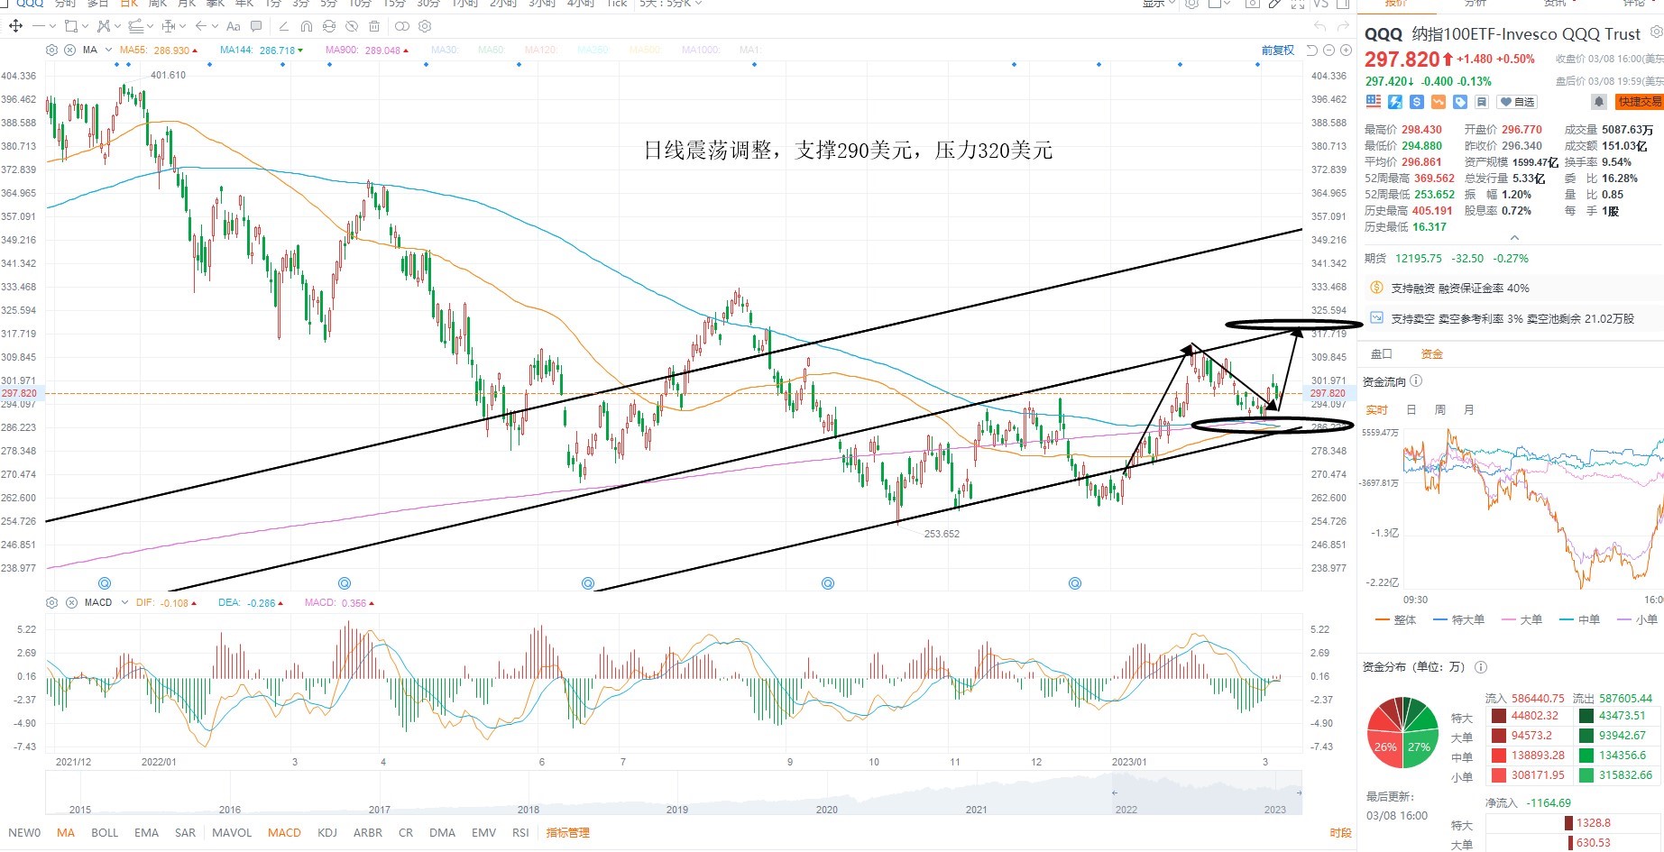Toggle 自选 watchlist heart
This screenshot has width=1664, height=852.
tap(1517, 102)
